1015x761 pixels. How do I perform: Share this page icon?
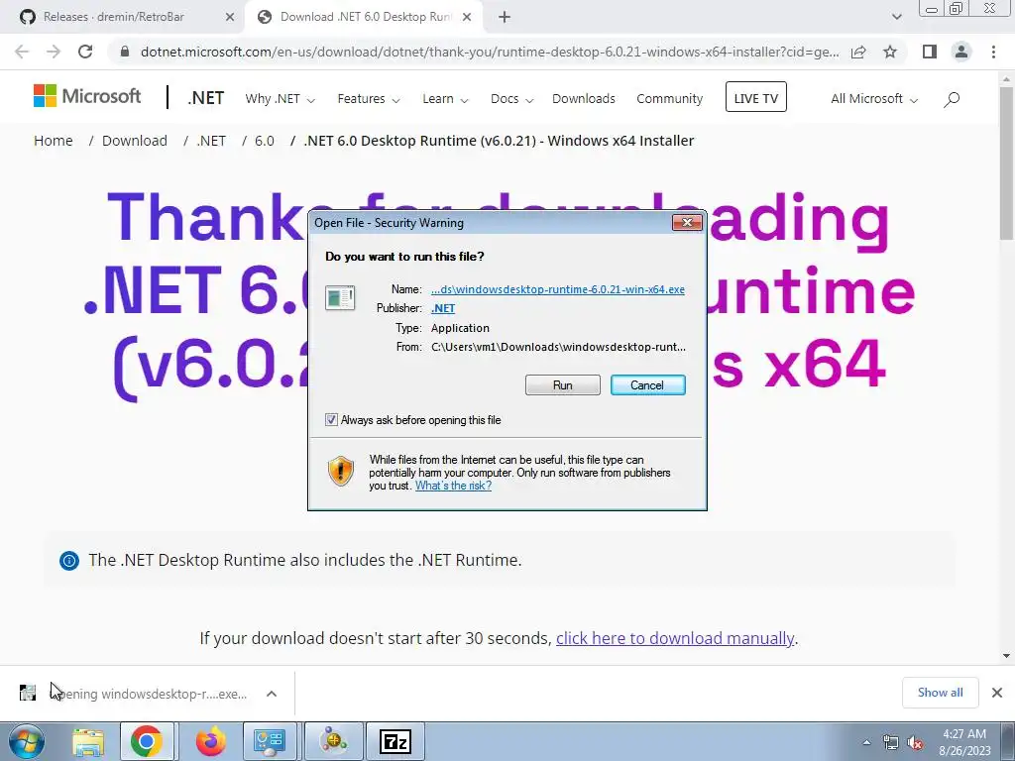pyautogui.click(x=858, y=52)
